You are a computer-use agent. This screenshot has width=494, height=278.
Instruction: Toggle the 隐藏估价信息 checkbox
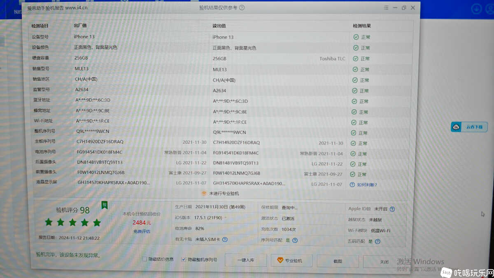click(144, 259)
